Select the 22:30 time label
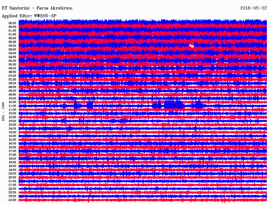This screenshot has width=269, height=205. coord(12,192)
